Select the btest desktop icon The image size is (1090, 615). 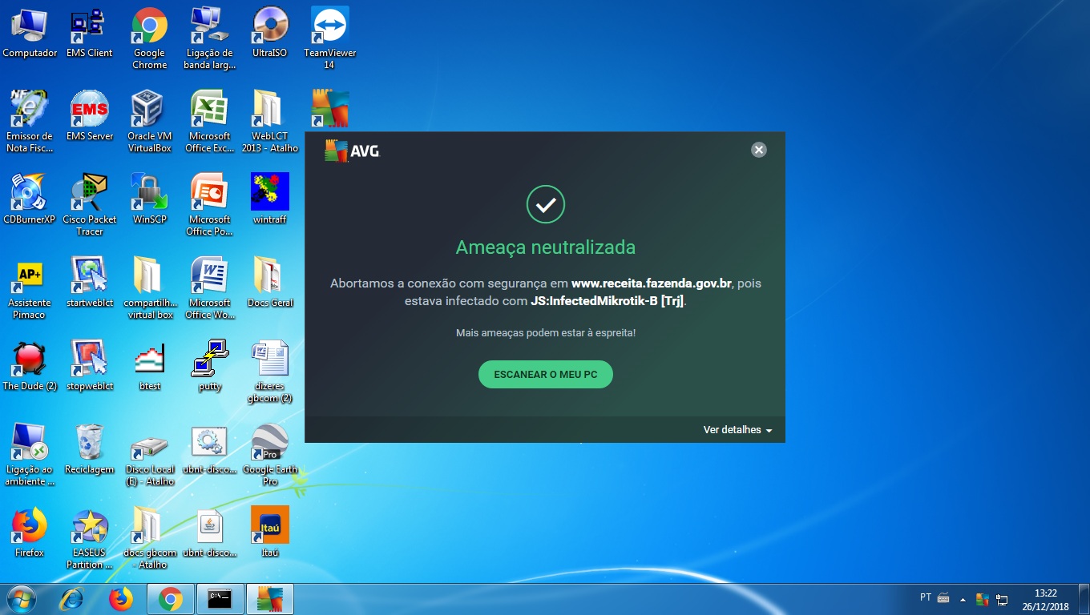coord(150,366)
